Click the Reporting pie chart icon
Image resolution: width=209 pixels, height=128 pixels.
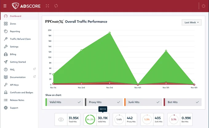[x=6, y=31]
